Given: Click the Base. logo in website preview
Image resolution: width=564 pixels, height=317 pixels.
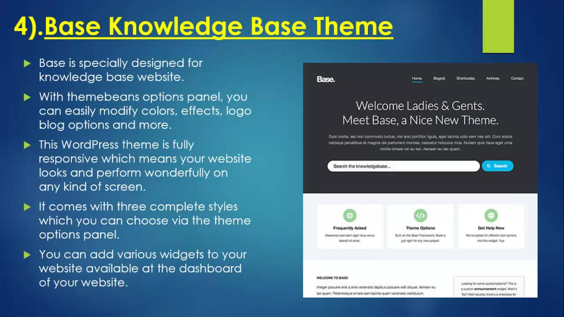Looking at the screenshot, I should click(326, 79).
